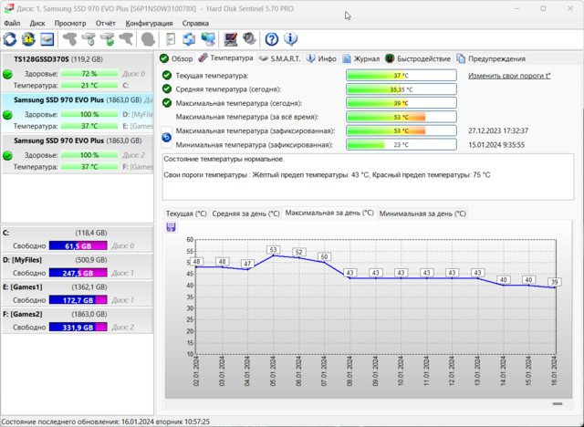Open the Файл menu
The height and width of the screenshot is (427, 584).
(13, 22)
